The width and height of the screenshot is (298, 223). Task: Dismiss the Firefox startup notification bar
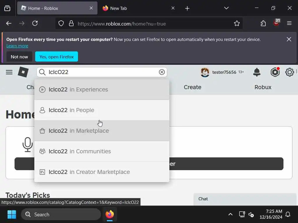click(x=289, y=39)
